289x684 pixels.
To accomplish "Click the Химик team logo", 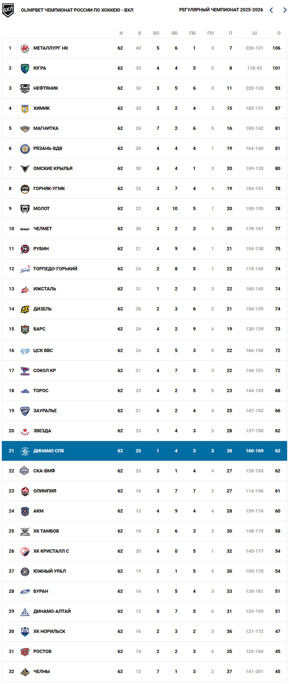I will tap(25, 109).
